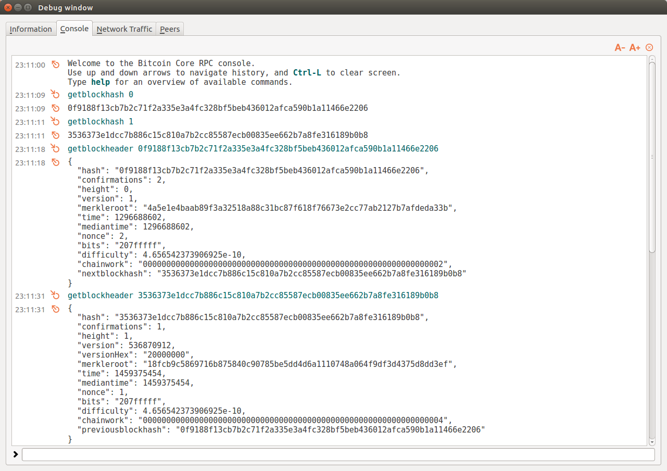
Task: Click the chainwork line ending in 02
Action: coord(265,264)
